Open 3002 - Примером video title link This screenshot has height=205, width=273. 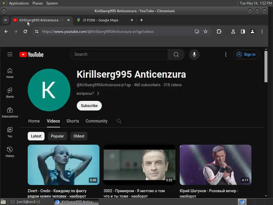tap(134, 194)
